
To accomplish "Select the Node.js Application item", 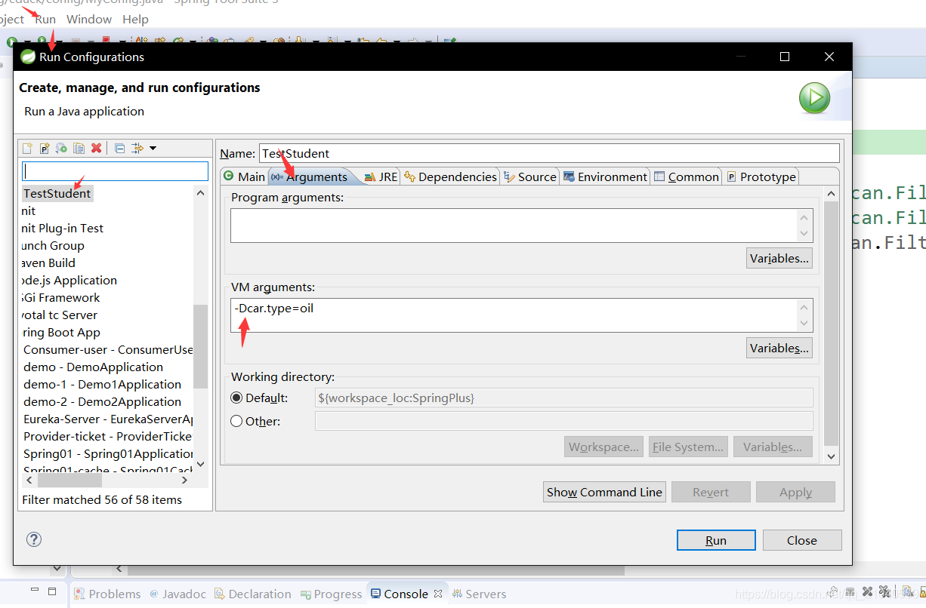I will click(69, 280).
